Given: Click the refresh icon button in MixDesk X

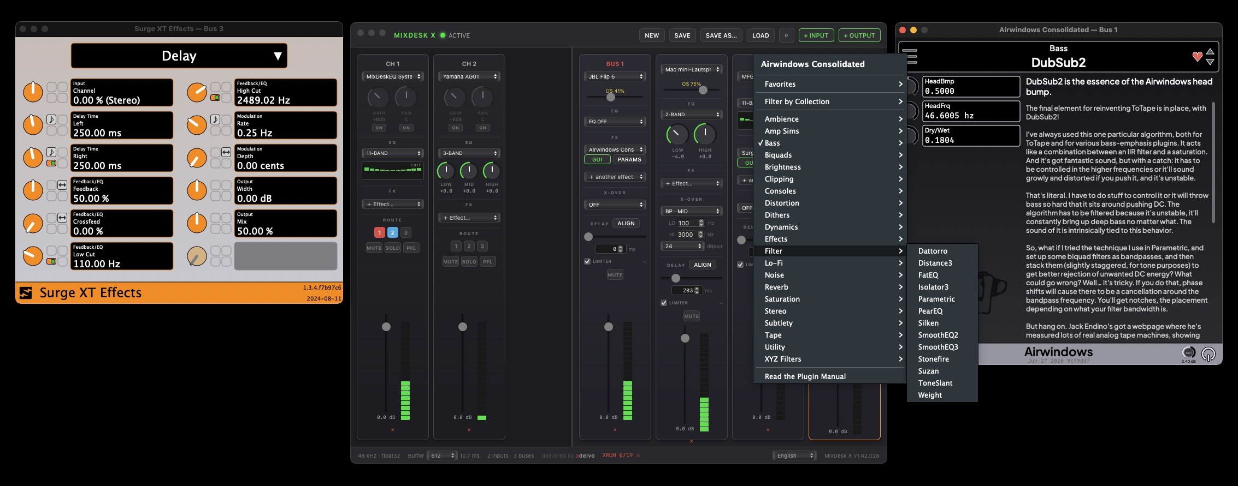Looking at the screenshot, I should (x=787, y=35).
